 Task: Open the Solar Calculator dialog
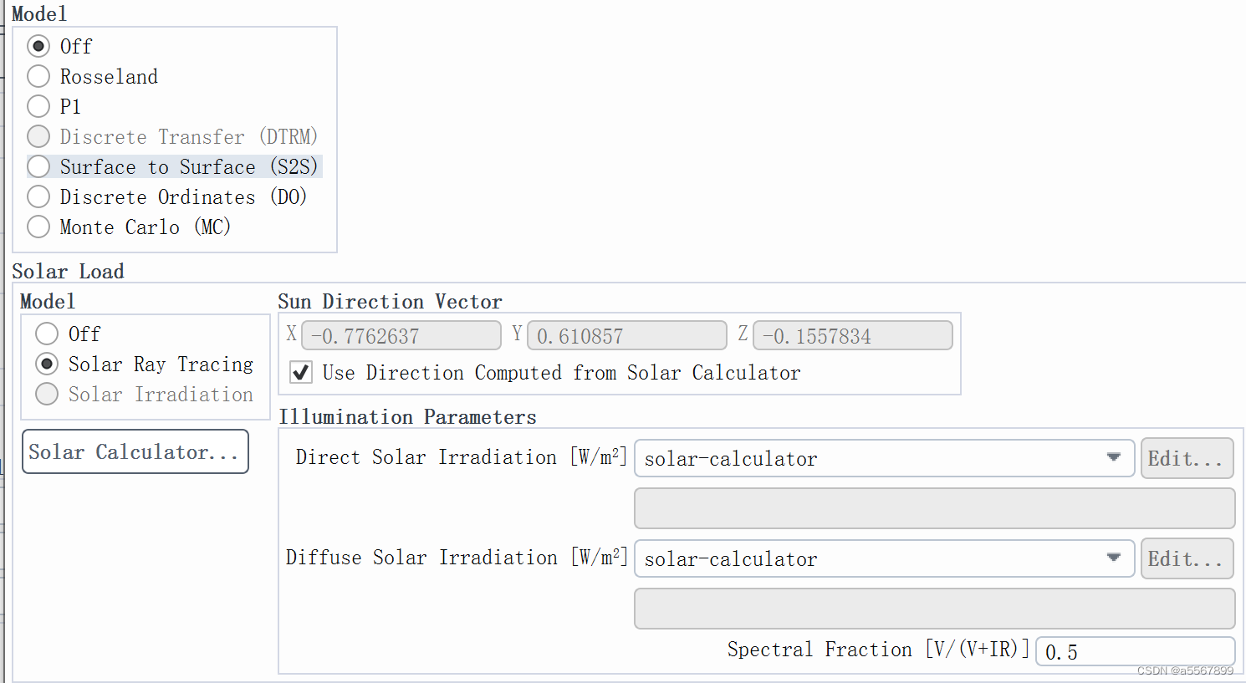pyautogui.click(x=135, y=451)
